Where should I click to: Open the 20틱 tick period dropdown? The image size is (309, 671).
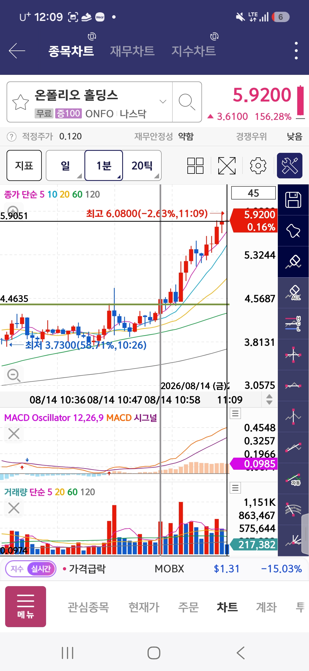142,165
